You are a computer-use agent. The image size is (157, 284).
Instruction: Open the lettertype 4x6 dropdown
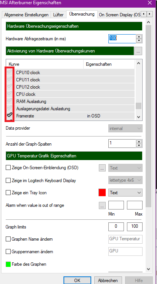point(125,180)
